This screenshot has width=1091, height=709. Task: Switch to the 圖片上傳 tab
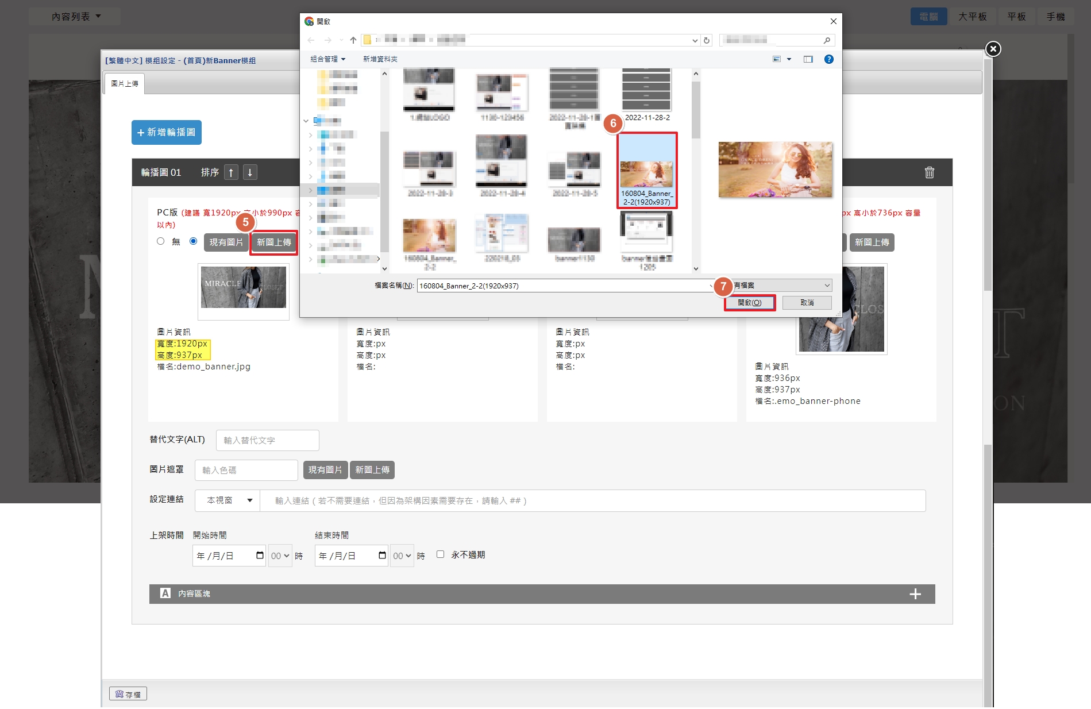coord(125,84)
